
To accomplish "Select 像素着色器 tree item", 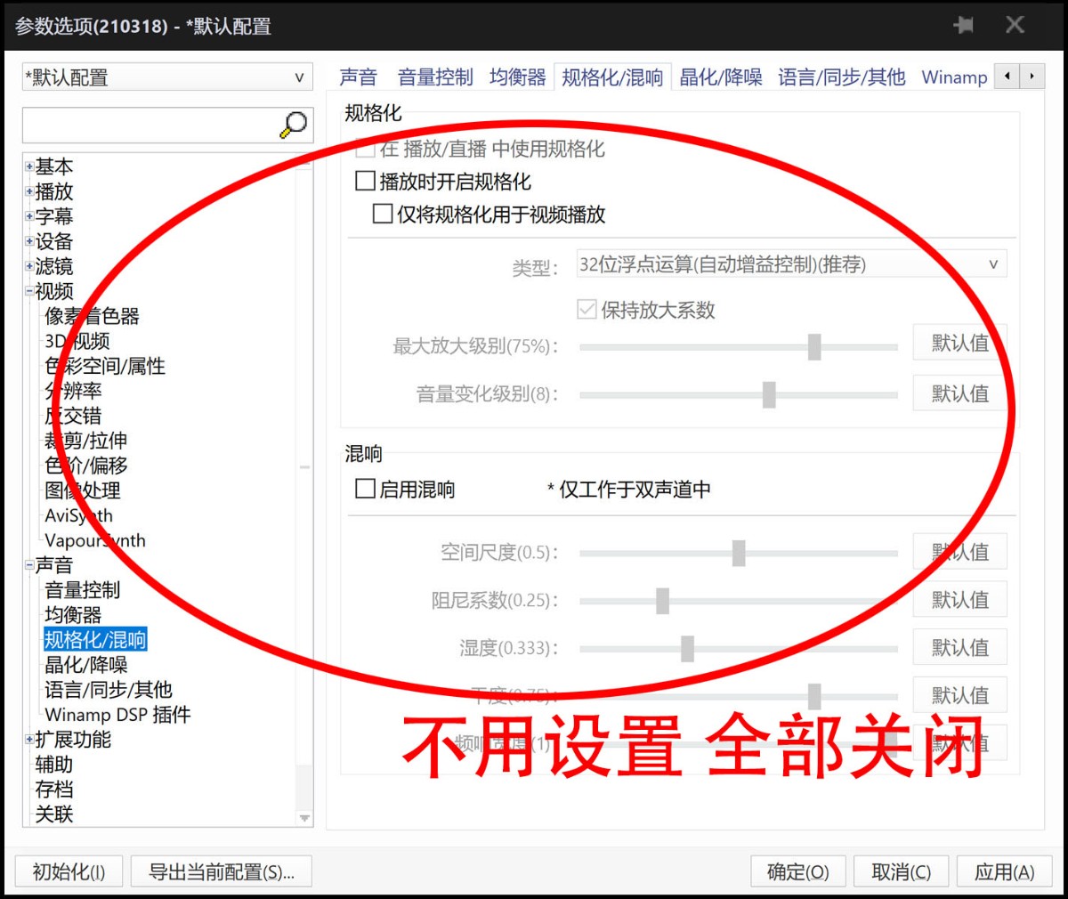I will [92, 316].
